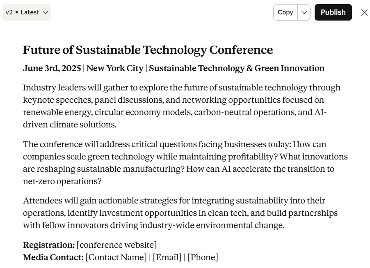
Task: Close the document panel with X
Action: pyautogui.click(x=364, y=12)
